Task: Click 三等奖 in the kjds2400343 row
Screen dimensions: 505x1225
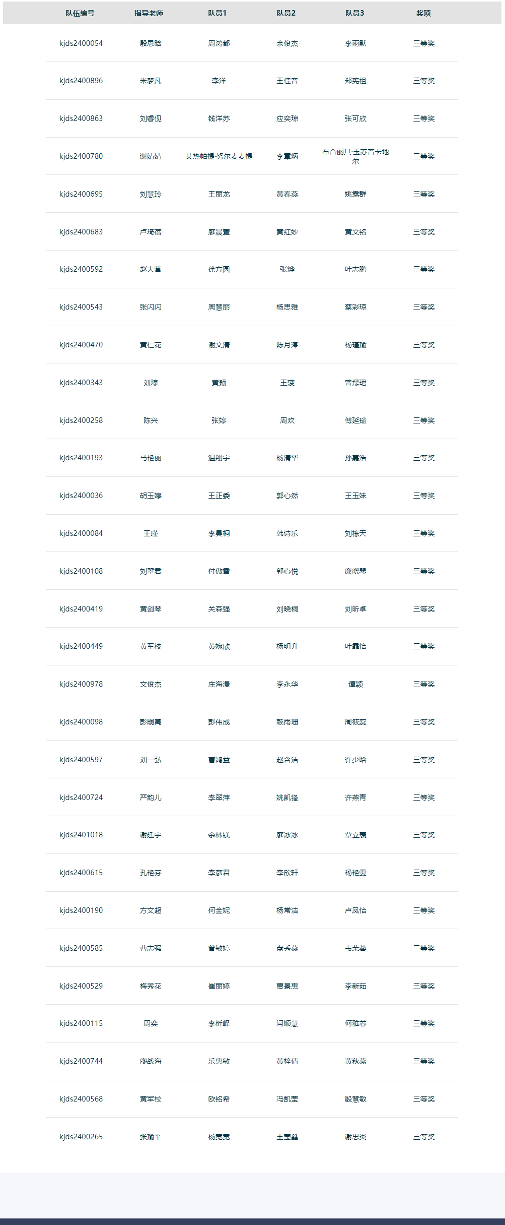Action: 424,383
